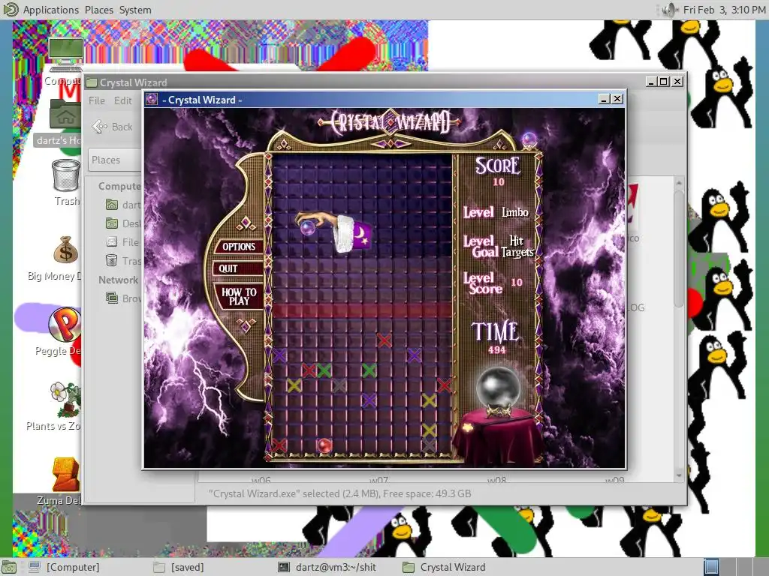Image resolution: width=769 pixels, height=576 pixels.
Task: Click the volume icon in top panel
Action: pos(668,10)
